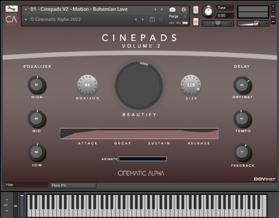The height and width of the screenshot is (218, 279).
Task: Click the Tune value 0.00 field
Action: coord(225,16)
